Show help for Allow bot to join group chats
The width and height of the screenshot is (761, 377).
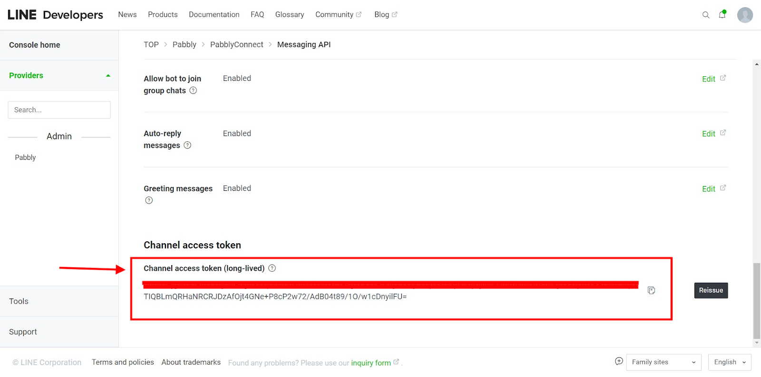pyautogui.click(x=193, y=90)
